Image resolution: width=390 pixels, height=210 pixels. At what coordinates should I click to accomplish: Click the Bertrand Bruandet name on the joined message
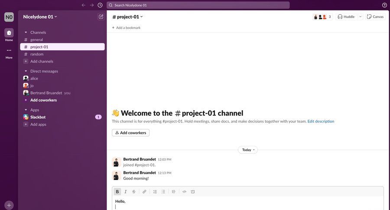[x=140, y=159]
